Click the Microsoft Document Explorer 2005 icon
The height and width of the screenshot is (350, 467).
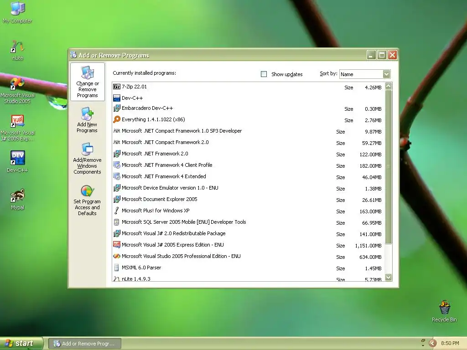point(117,199)
